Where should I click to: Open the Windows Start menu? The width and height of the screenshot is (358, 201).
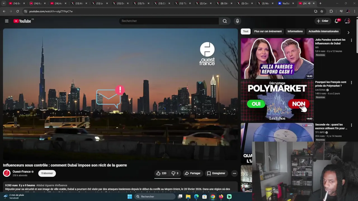pos(129,197)
